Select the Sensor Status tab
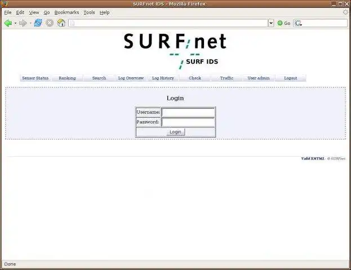 35,78
